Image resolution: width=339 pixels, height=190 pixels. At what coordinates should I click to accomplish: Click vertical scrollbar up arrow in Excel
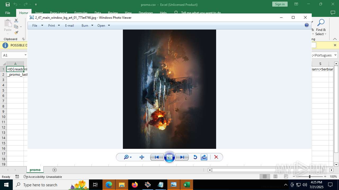point(336,64)
